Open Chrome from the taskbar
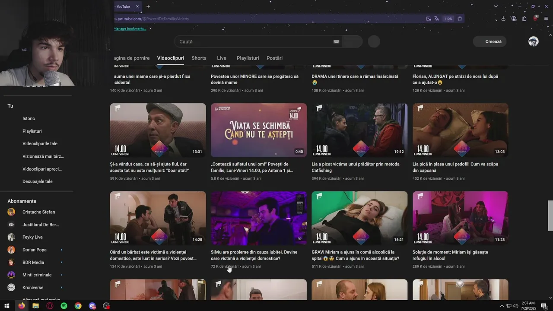This screenshot has width=553, height=311. point(78,306)
